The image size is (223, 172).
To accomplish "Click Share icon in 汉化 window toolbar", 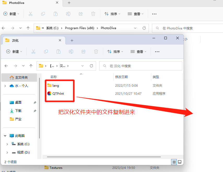I will tap(84, 52).
